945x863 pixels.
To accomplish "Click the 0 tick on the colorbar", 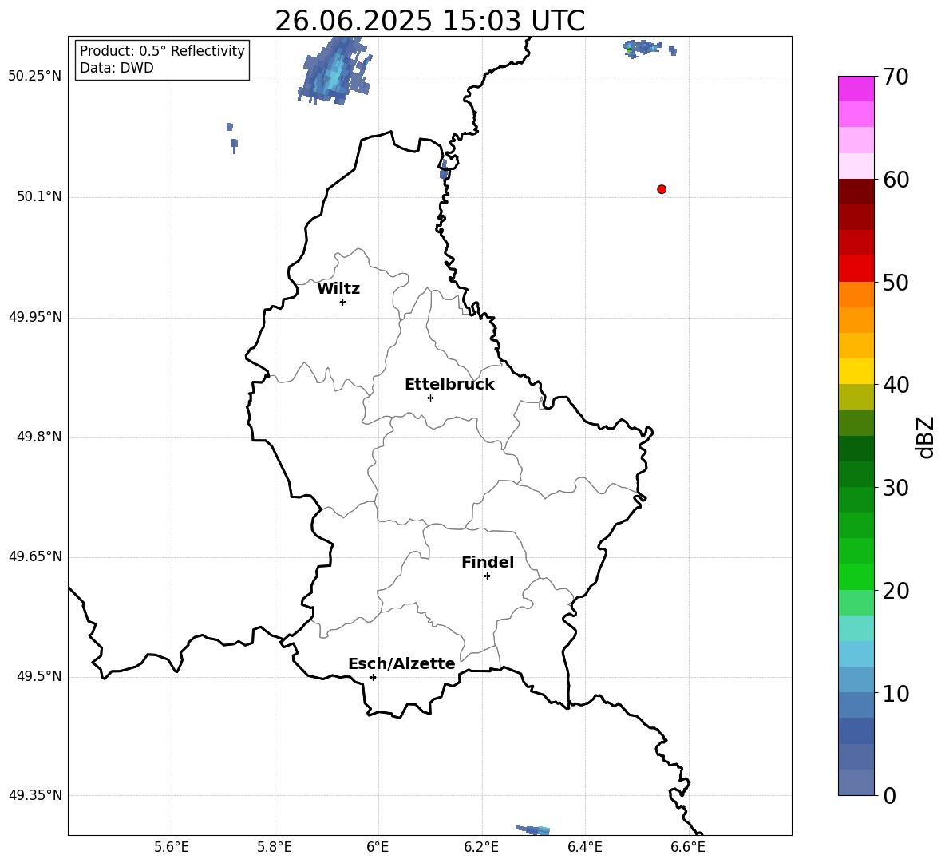I will [890, 795].
